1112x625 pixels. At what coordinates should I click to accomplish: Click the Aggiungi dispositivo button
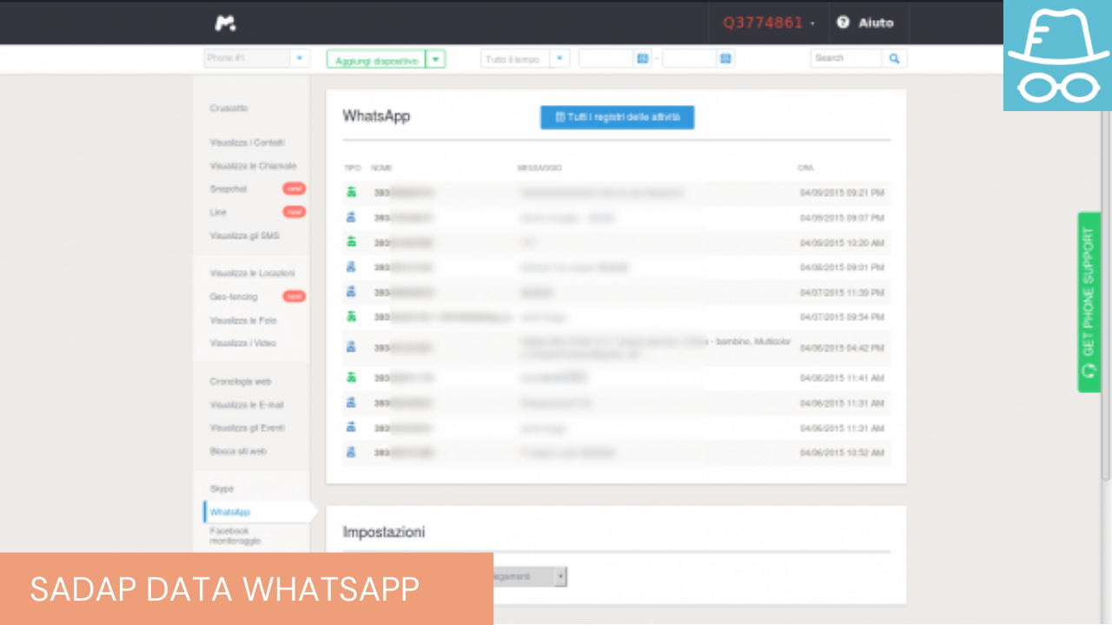point(376,59)
